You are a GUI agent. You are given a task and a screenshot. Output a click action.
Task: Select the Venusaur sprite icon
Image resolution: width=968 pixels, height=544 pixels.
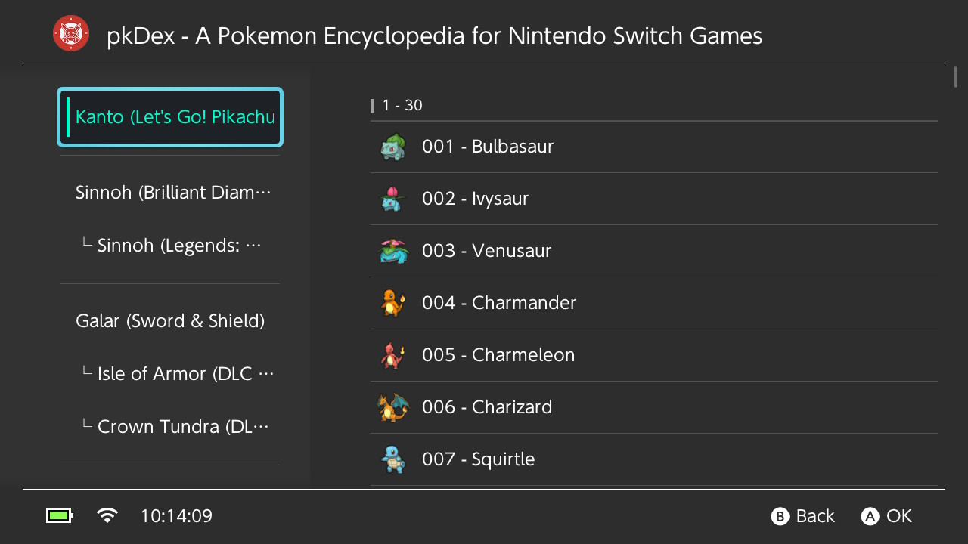point(393,251)
